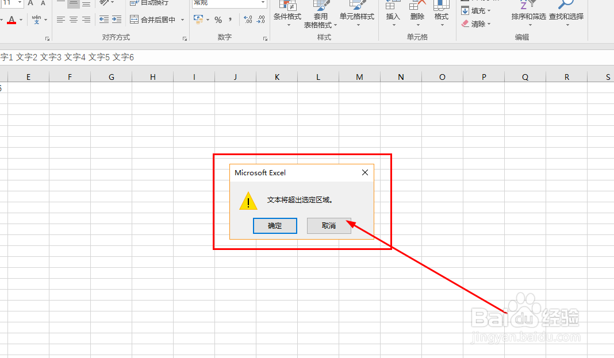This screenshot has height=358, width=614.
Task: Click the formula bar text field
Action: tap(307, 57)
